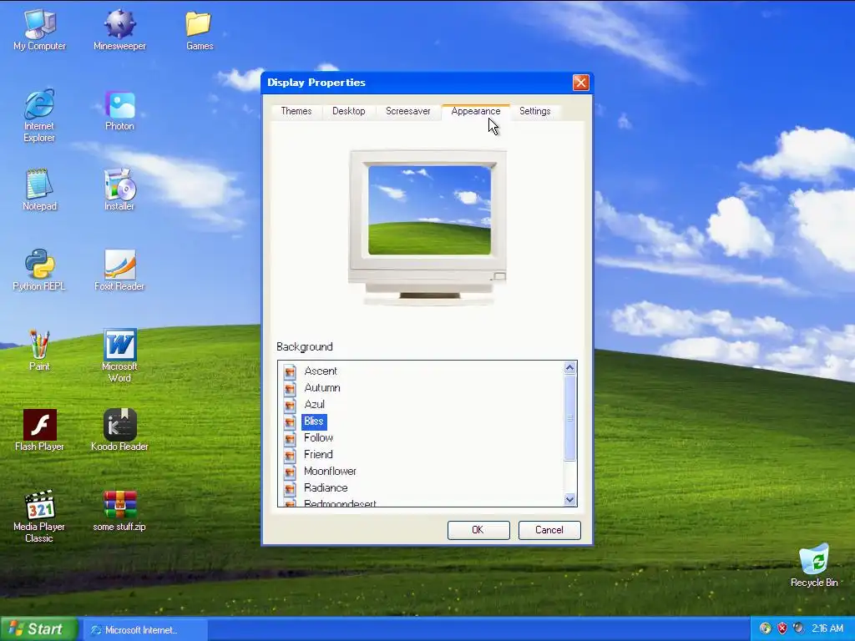Click the taskbar clock showing 2:16 AM

pyautogui.click(x=827, y=628)
